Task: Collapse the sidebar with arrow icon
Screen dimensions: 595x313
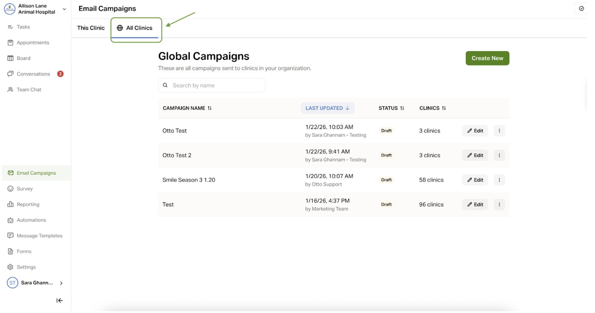Action: point(59,301)
